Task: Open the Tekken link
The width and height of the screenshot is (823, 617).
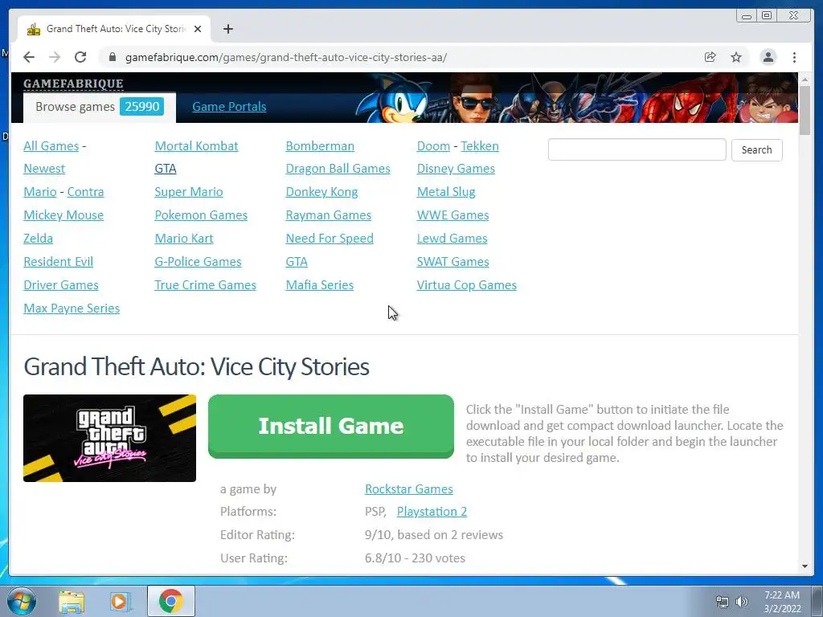Action: click(480, 146)
